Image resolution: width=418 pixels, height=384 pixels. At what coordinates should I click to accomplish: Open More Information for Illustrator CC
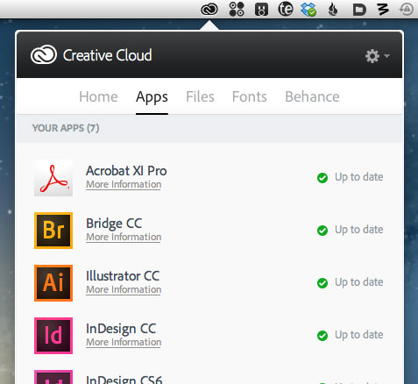[124, 290]
